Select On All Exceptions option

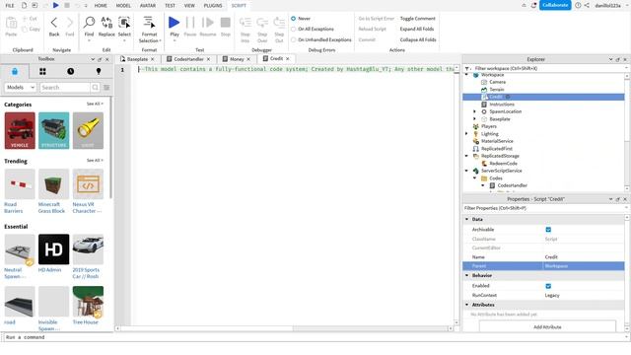click(x=294, y=29)
